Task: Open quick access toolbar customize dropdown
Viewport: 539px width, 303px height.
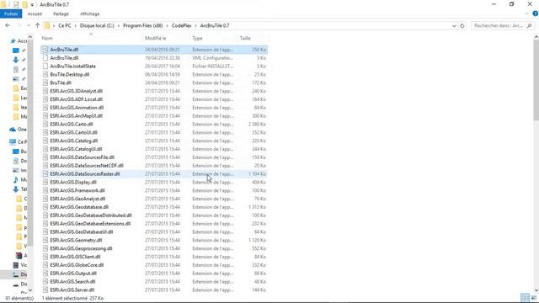Action: [x=32, y=5]
